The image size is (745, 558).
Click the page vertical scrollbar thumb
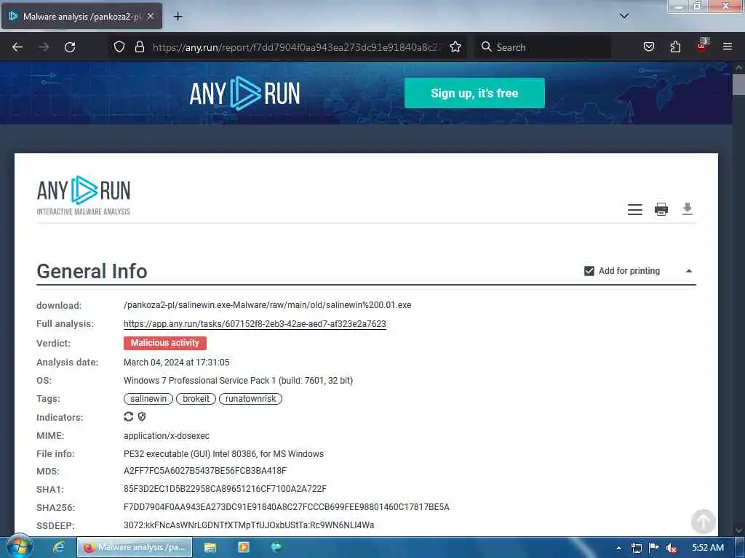[738, 85]
